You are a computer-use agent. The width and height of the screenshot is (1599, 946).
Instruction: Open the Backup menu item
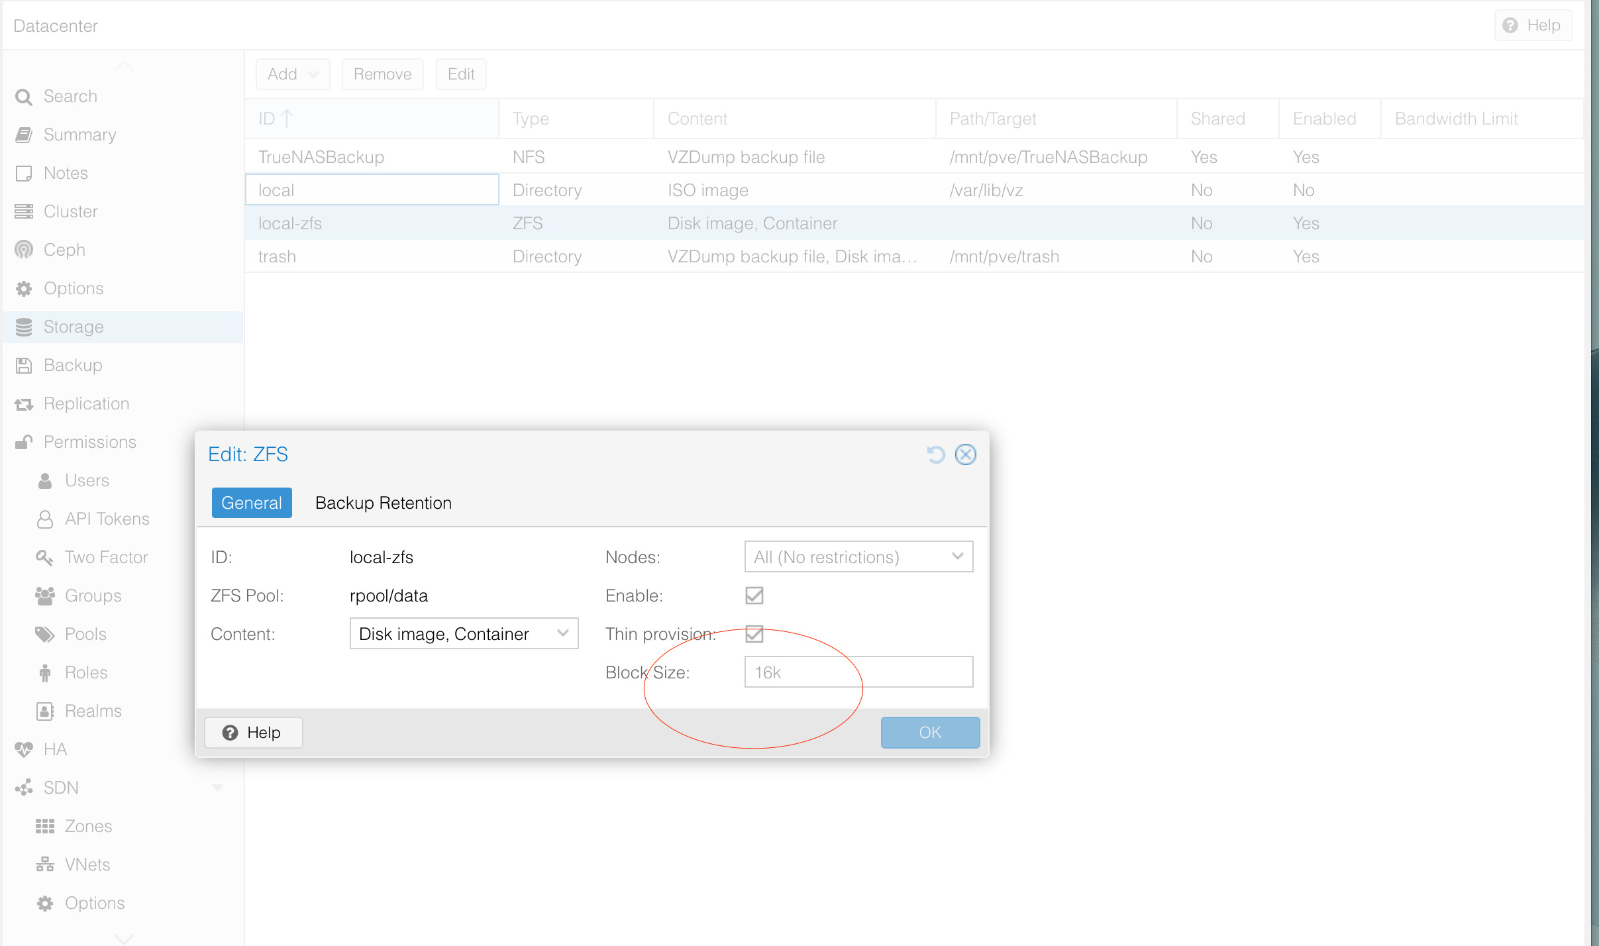[x=123, y=366]
